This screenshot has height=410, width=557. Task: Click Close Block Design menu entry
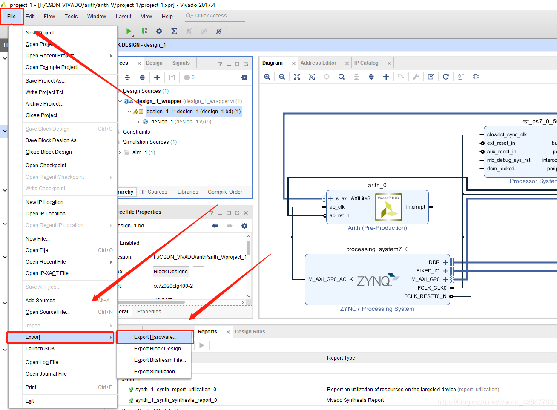(x=69, y=152)
